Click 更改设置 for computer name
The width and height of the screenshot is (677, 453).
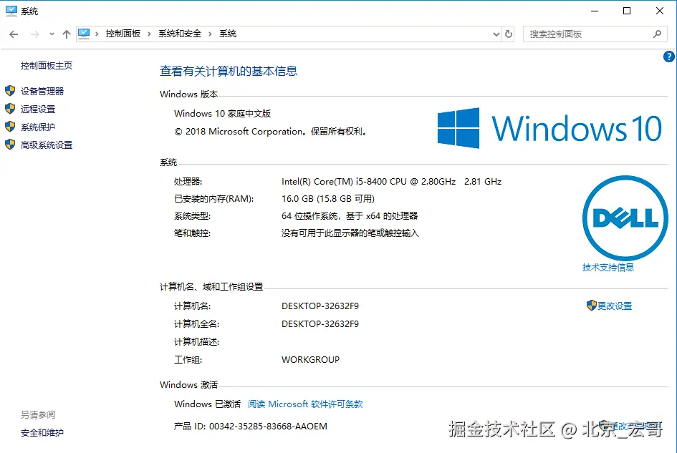click(615, 306)
